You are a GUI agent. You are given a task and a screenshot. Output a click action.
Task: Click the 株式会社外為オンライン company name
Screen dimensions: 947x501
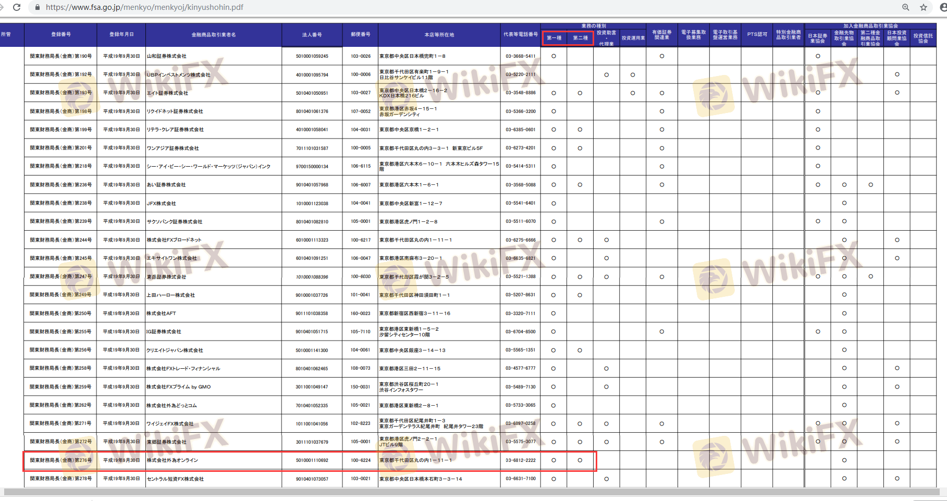pos(173,460)
